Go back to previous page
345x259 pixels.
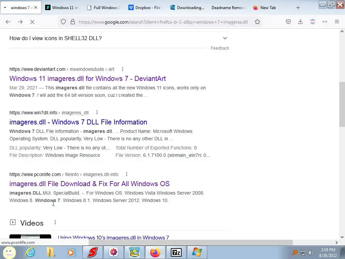coord(8,22)
